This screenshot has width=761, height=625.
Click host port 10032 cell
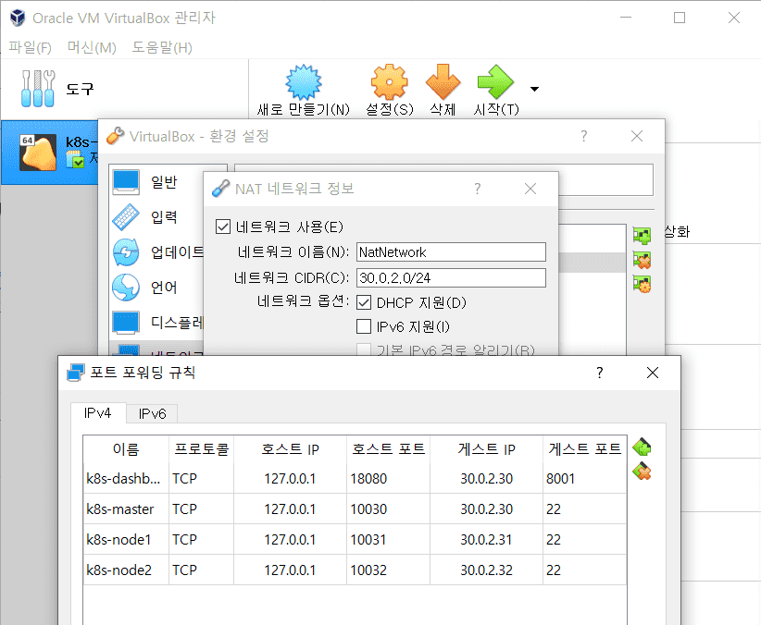[x=388, y=570]
